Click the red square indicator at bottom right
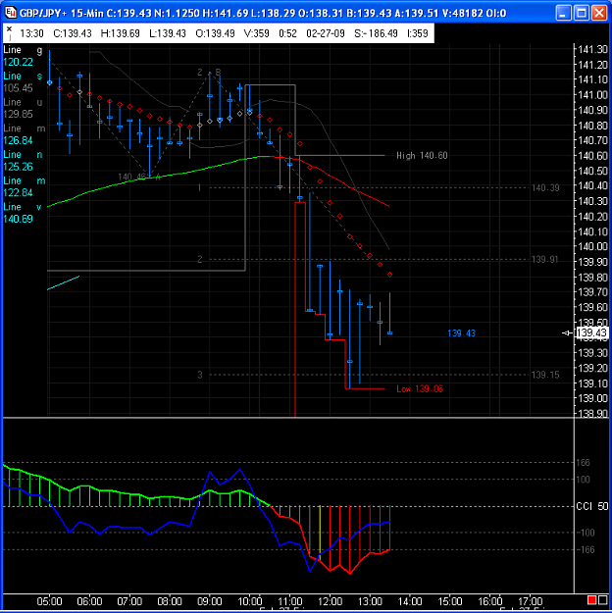The width and height of the screenshot is (612, 613). 592,600
